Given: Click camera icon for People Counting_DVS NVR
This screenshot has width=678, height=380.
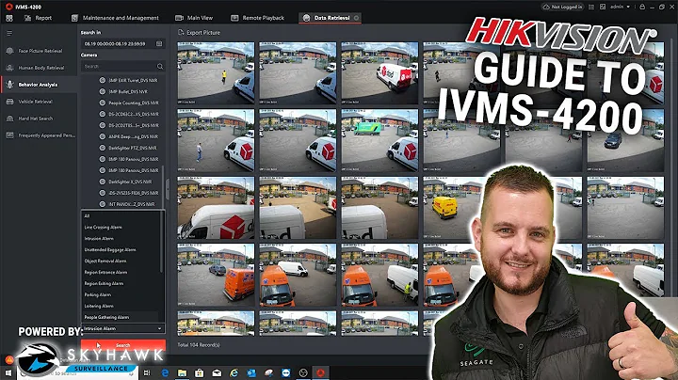Looking at the screenshot, I should [x=103, y=103].
